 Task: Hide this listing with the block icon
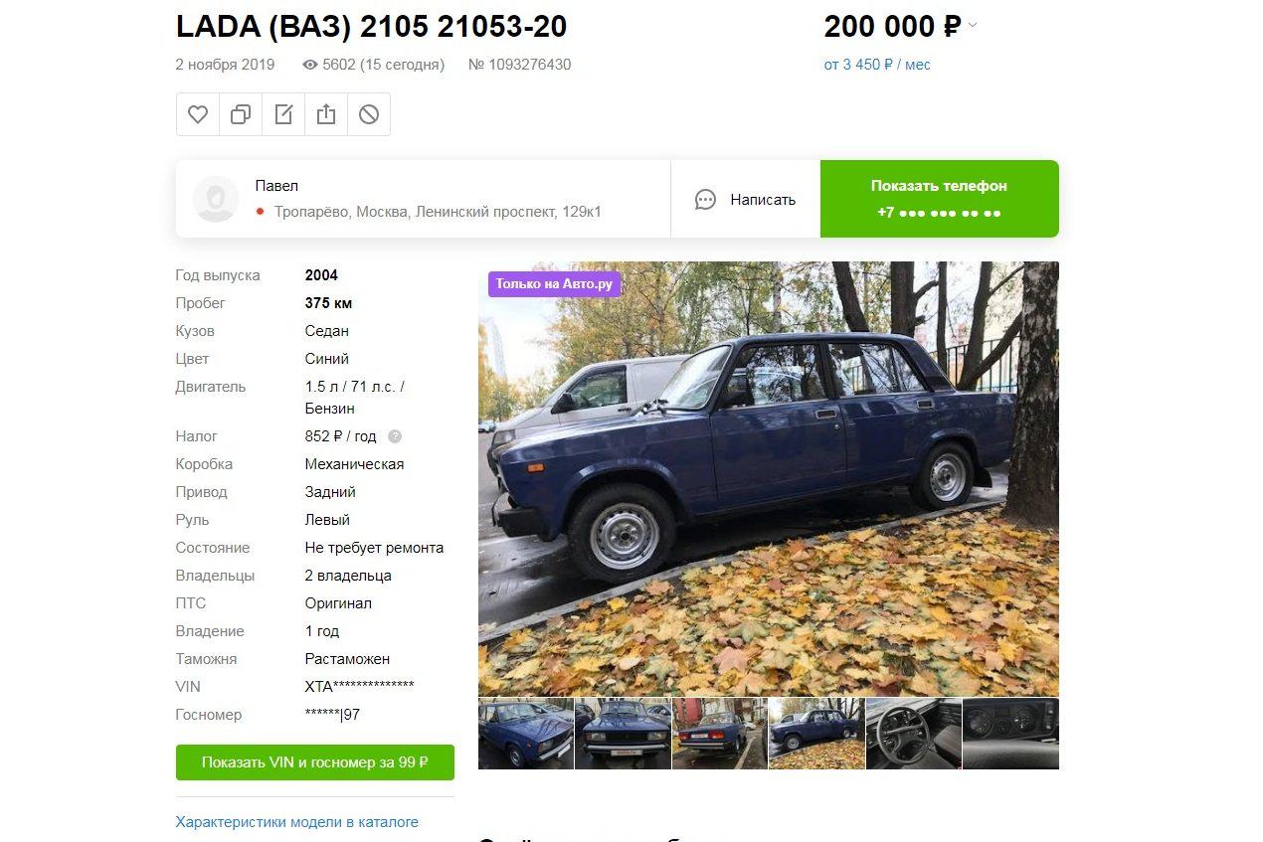tap(369, 114)
